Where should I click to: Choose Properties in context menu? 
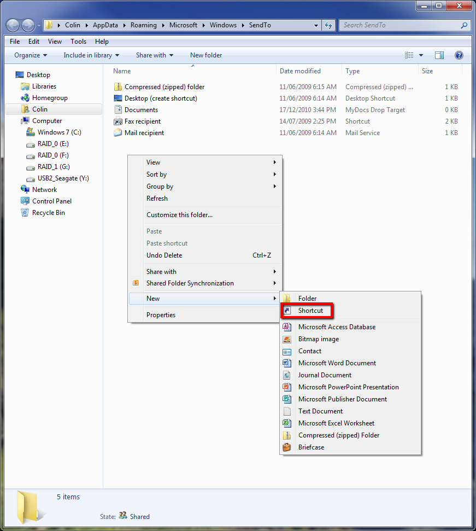tap(205, 314)
